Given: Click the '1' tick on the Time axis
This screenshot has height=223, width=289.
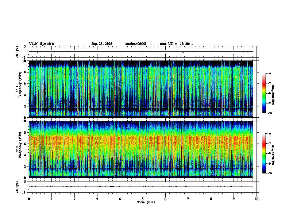Looking at the screenshot, I should click(x=51, y=199).
